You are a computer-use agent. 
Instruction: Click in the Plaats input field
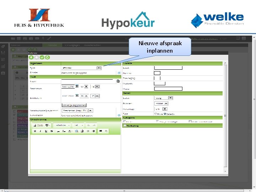[168, 89]
